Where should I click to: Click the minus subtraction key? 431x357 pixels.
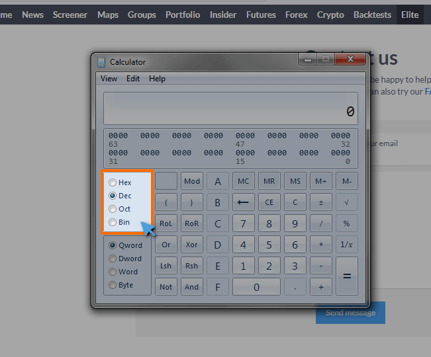click(321, 266)
